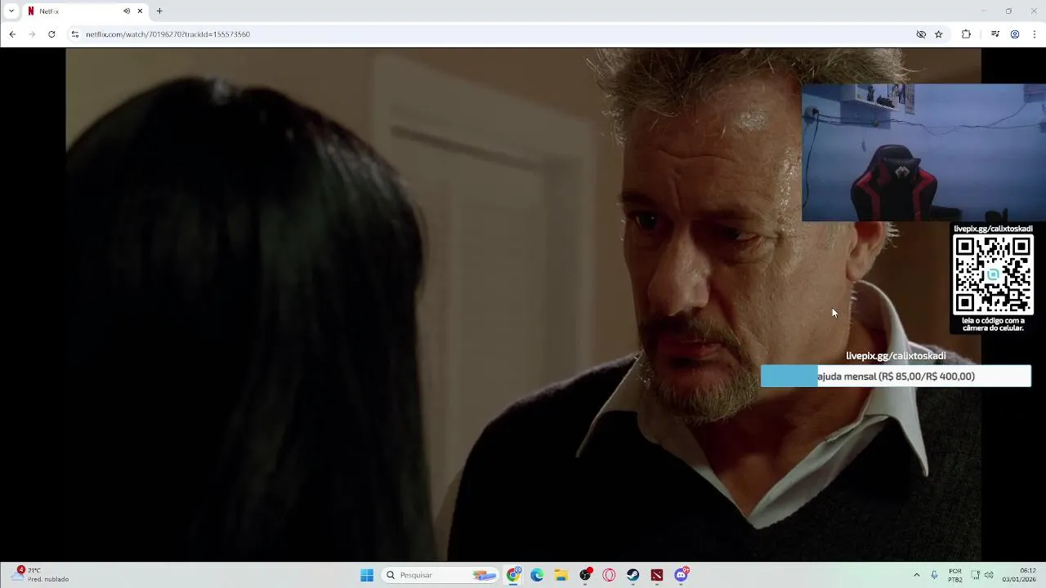Go back in the browser
The image size is (1046, 588).
(12, 34)
